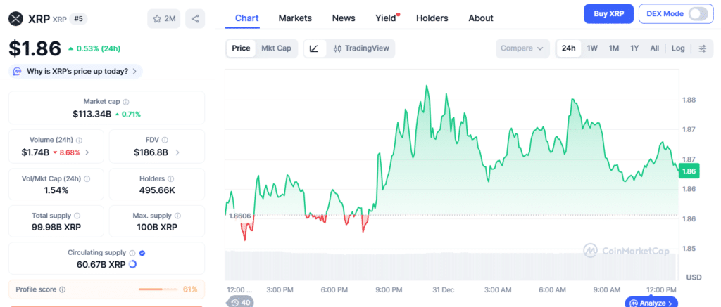Select 1M time range
Screen dimensions: 721x307
pyautogui.click(x=614, y=48)
